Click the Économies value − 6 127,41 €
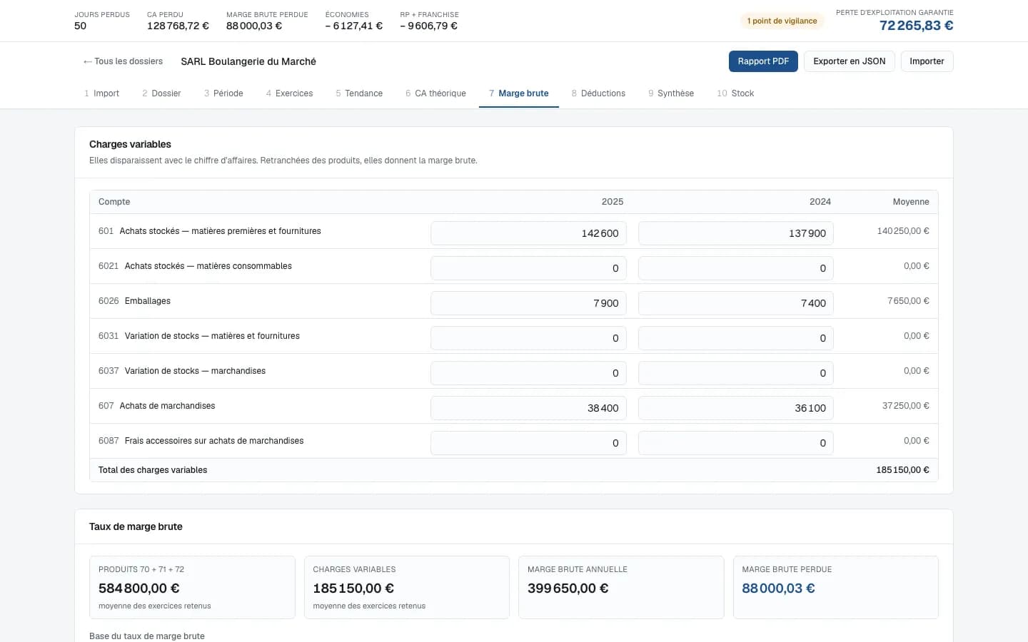This screenshot has width=1028, height=642. point(354,26)
